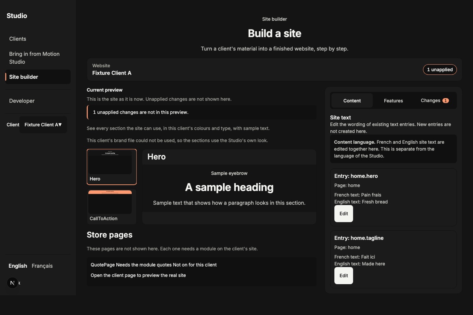
Task: Click the QuotePage module row
Action: click(154, 265)
